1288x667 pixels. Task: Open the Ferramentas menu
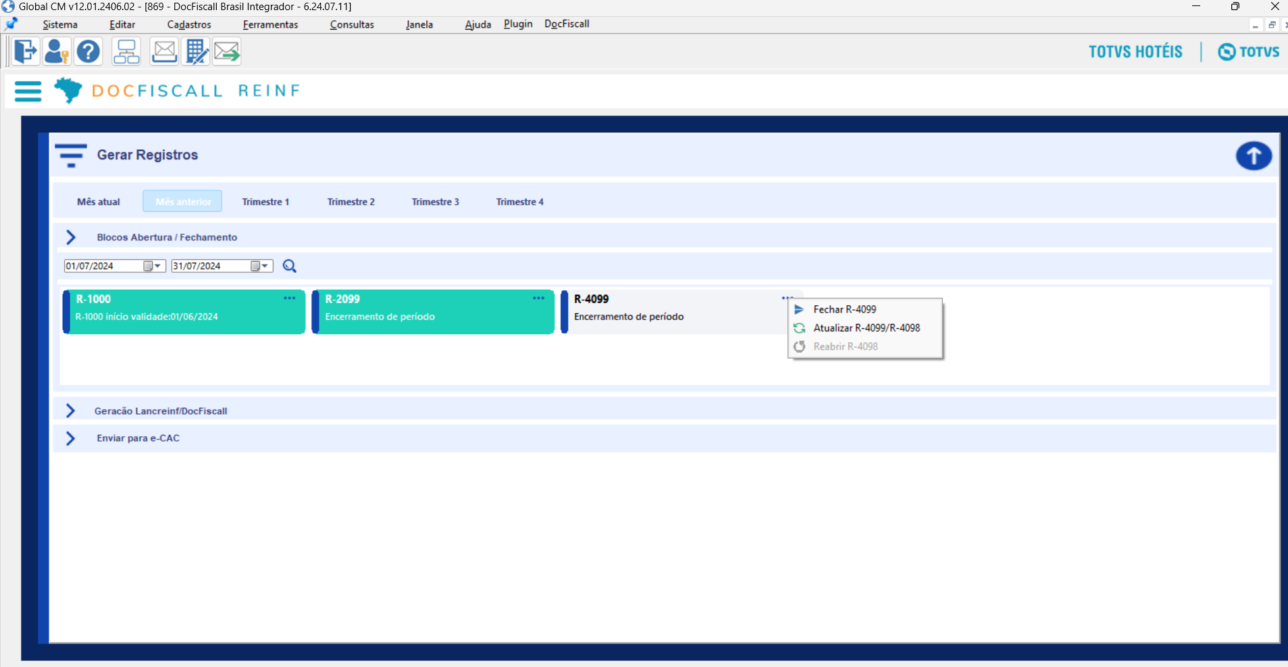pyautogui.click(x=270, y=25)
